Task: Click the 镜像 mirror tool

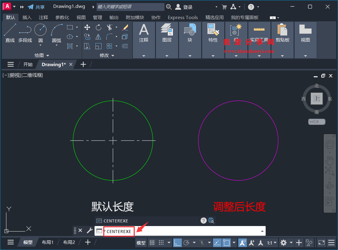Action: tap(98, 36)
